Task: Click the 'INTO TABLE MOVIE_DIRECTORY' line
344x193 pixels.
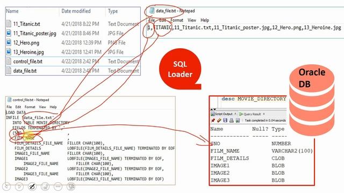Action: click(41, 123)
